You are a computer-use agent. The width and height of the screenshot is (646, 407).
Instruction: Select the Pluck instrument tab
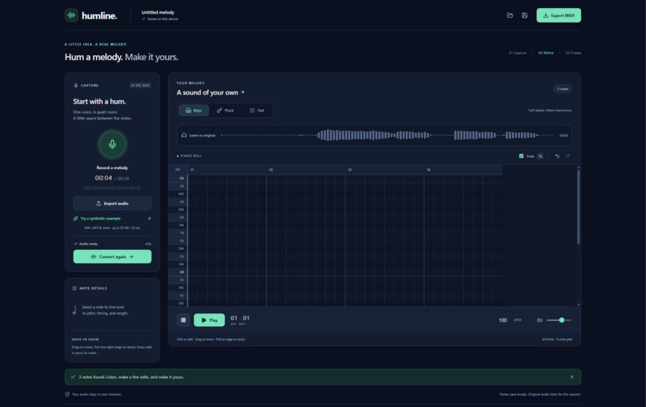pyautogui.click(x=225, y=111)
